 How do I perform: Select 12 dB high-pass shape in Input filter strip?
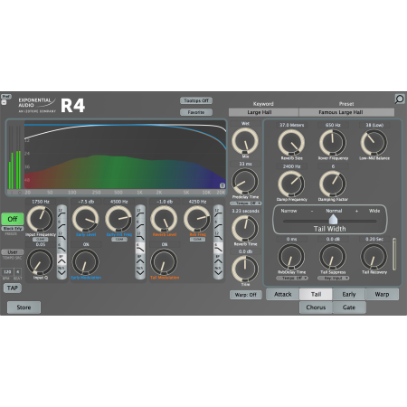pyautogui.click(x=62, y=213)
